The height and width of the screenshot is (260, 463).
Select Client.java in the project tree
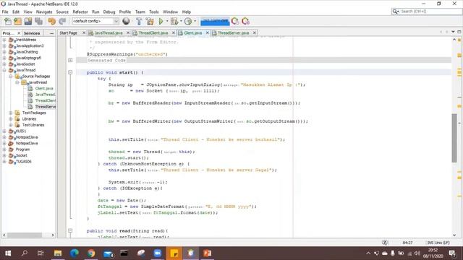[x=44, y=88]
